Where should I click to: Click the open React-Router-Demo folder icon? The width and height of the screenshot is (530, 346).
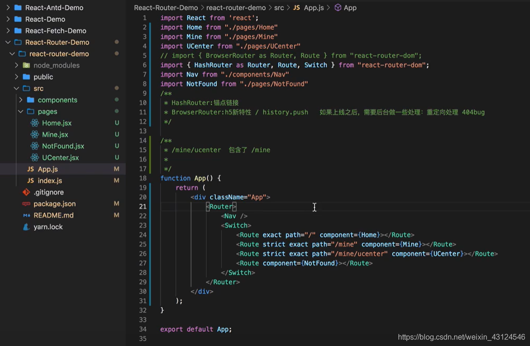pos(18,42)
